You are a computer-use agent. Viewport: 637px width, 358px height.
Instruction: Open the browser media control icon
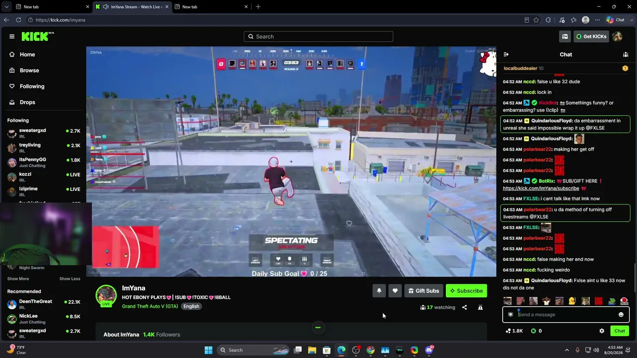(x=562, y=20)
